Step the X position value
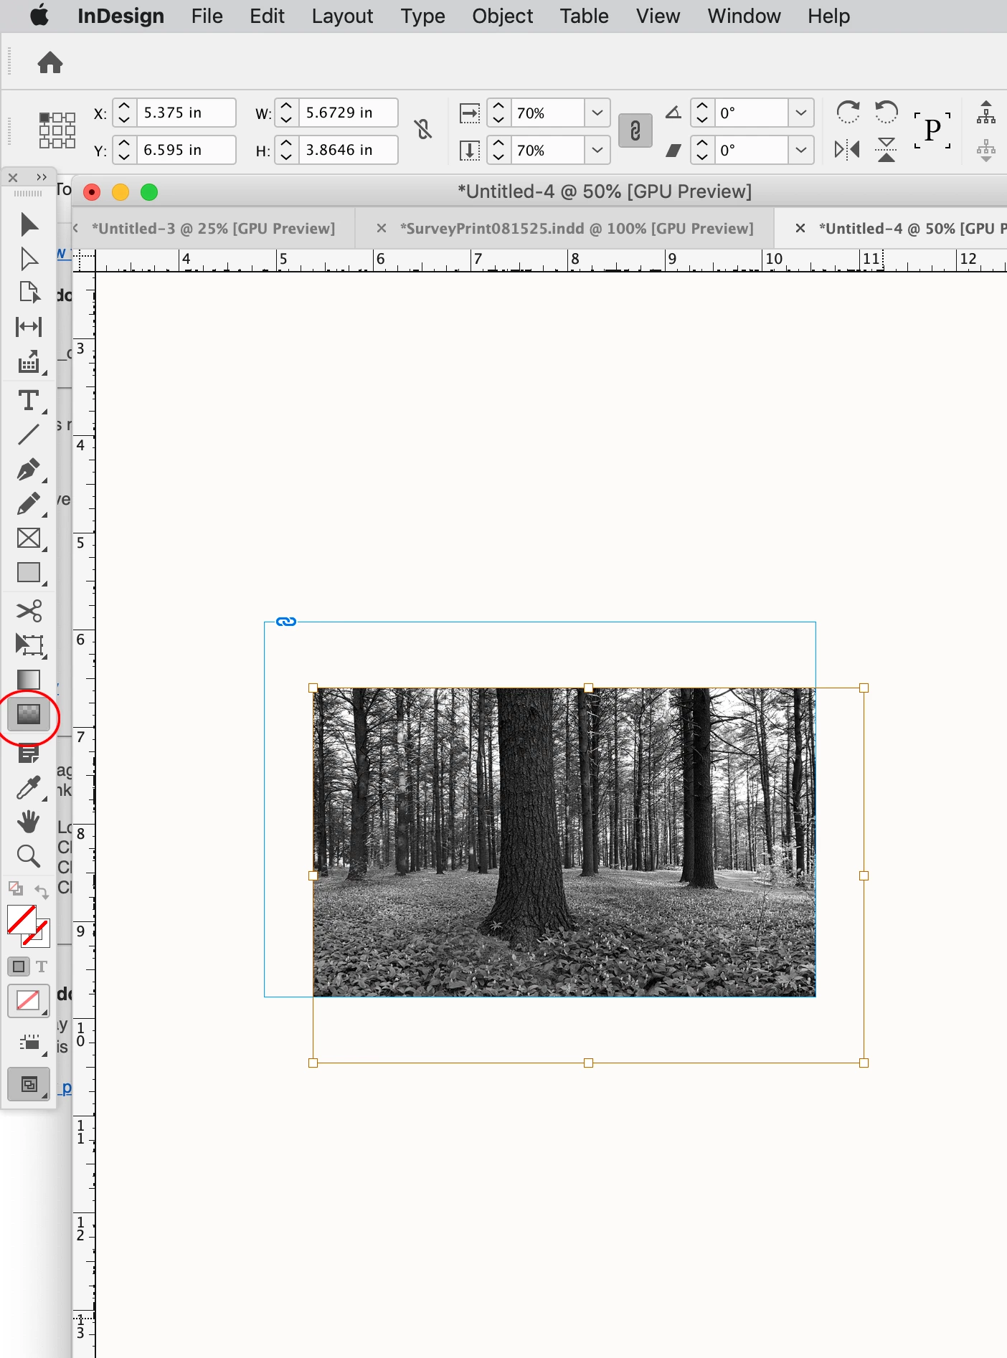This screenshot has height=1358, width=1007. coord(124,113)
